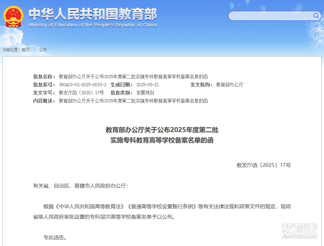Click the 信息类别 label
Image resolution: width=324 pixels, height=246 pixels.
point(121,93)
